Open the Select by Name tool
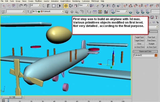 49,6
